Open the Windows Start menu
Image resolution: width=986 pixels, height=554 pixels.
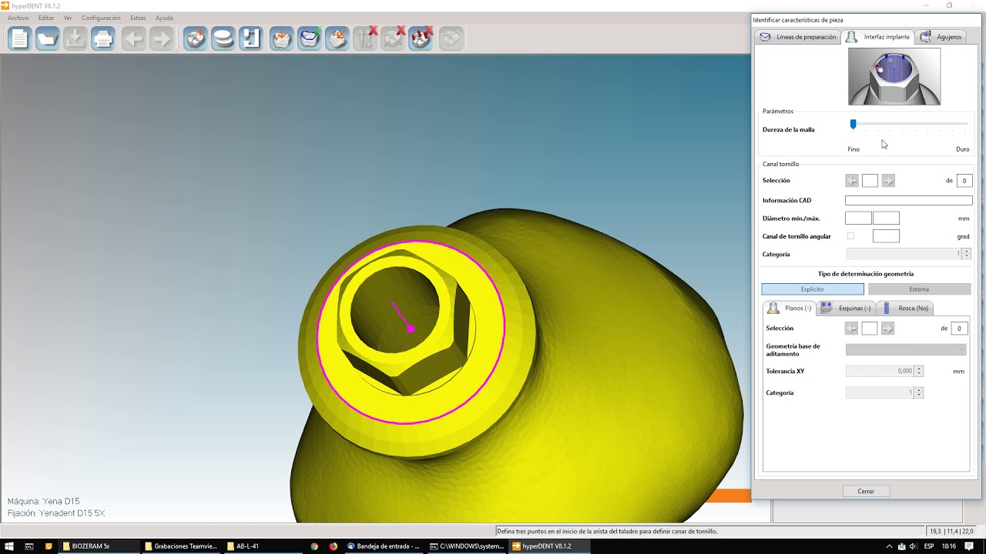(x=9, y=546)
